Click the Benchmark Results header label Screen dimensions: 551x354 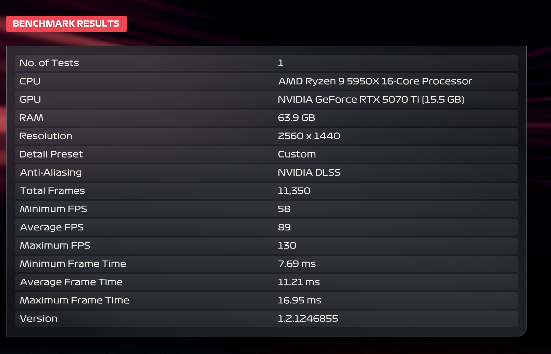pyautogui.click(x=66, y=24)
